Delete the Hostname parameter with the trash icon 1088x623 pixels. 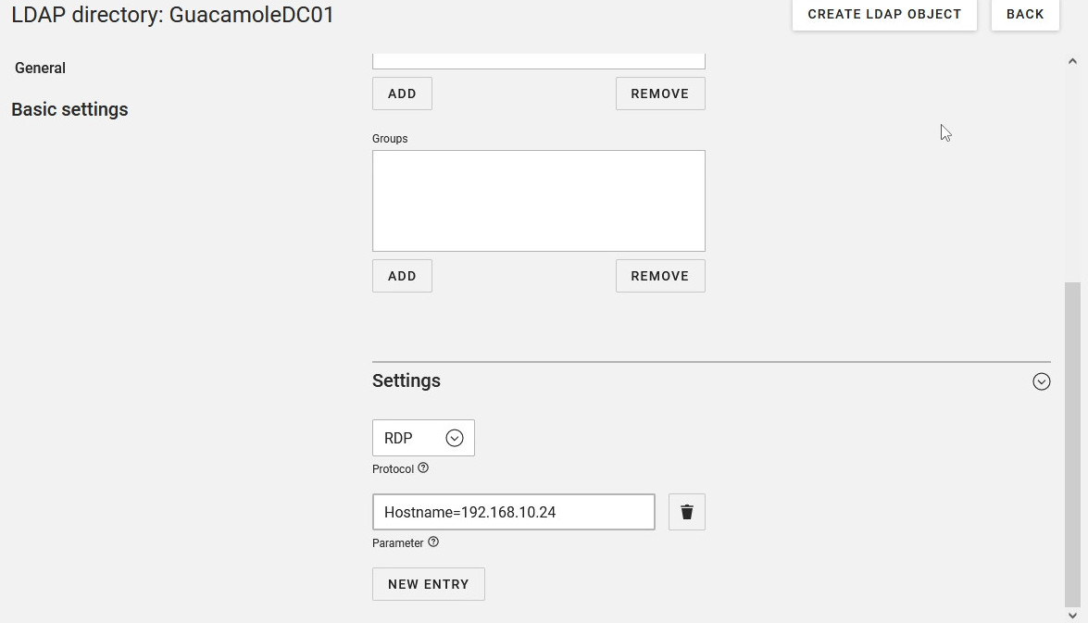pos(686,512)
